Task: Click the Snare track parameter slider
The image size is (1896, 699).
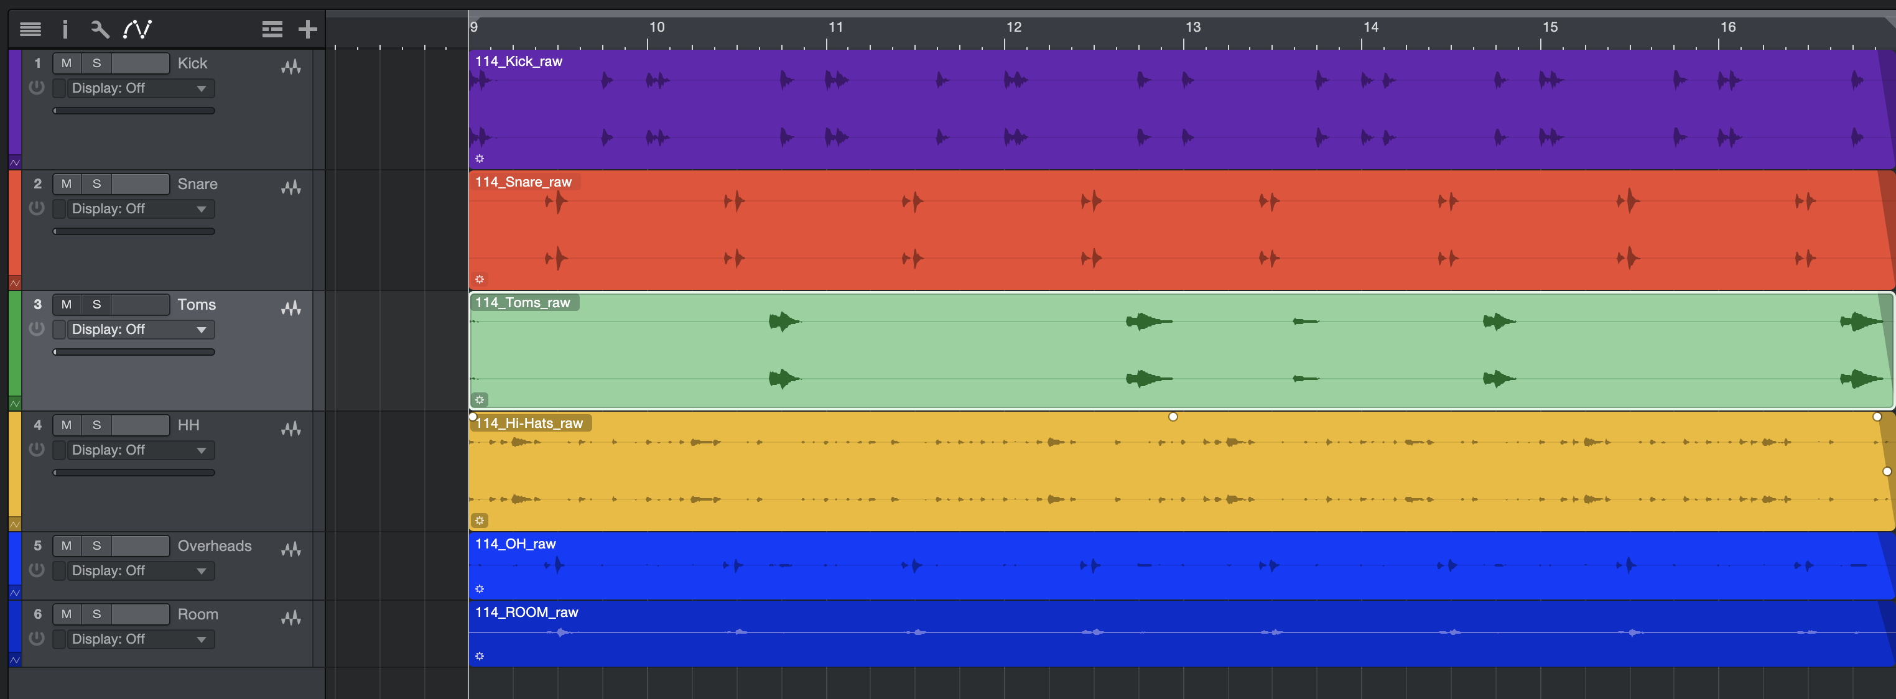Action: [x=134, y=232]
